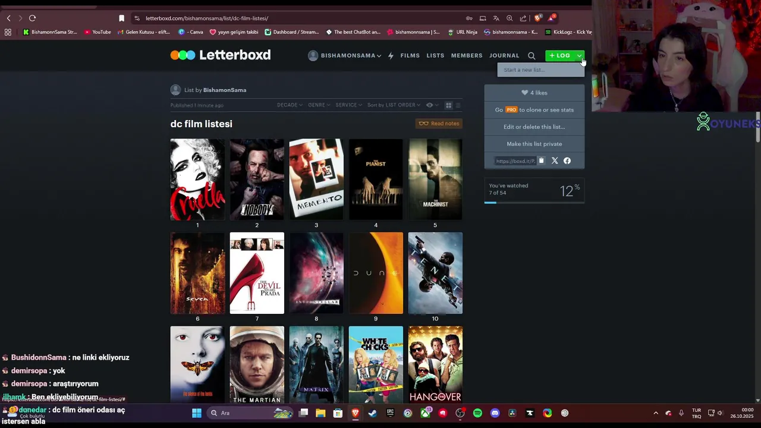Open The Devil Wears Prada poster
This screenshot has width=761, height=428.
pyautogui.click(x=257, y=273)
